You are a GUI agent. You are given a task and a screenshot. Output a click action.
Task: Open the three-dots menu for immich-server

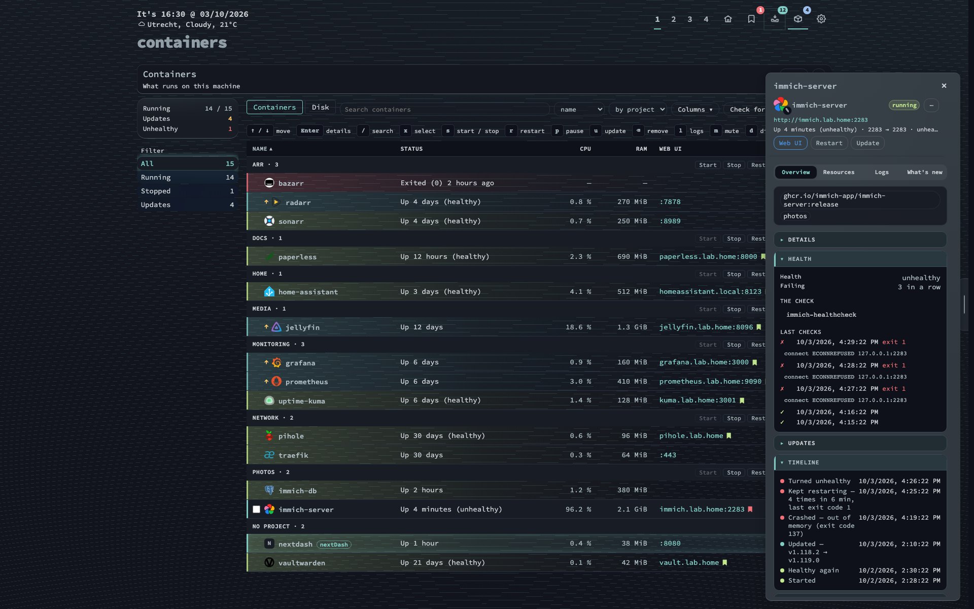coord(931,105)
